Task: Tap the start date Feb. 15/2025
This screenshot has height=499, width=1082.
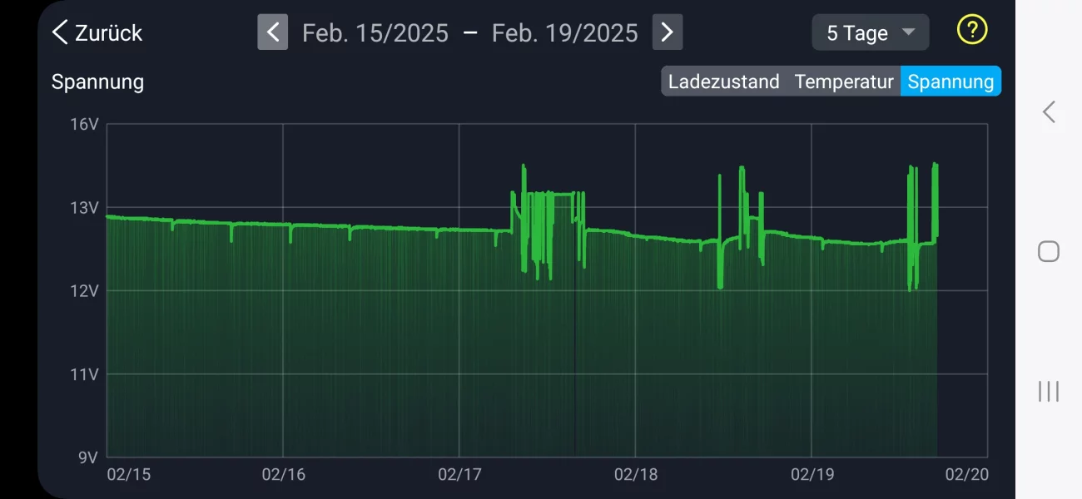Action: (375, 33)
